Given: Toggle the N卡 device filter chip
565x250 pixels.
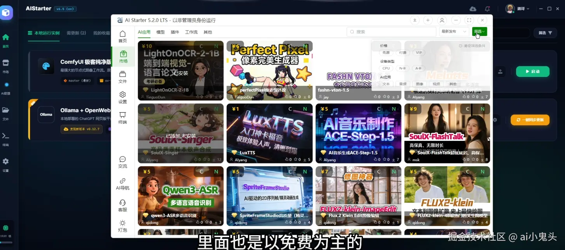Looking at the screenshot, I should (x=403, y=68).
